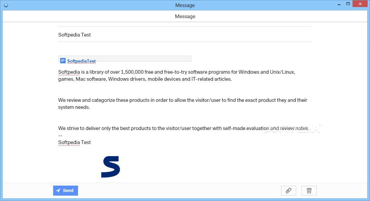Select the Softpedia logo image in signature

[x=111, y=167]
